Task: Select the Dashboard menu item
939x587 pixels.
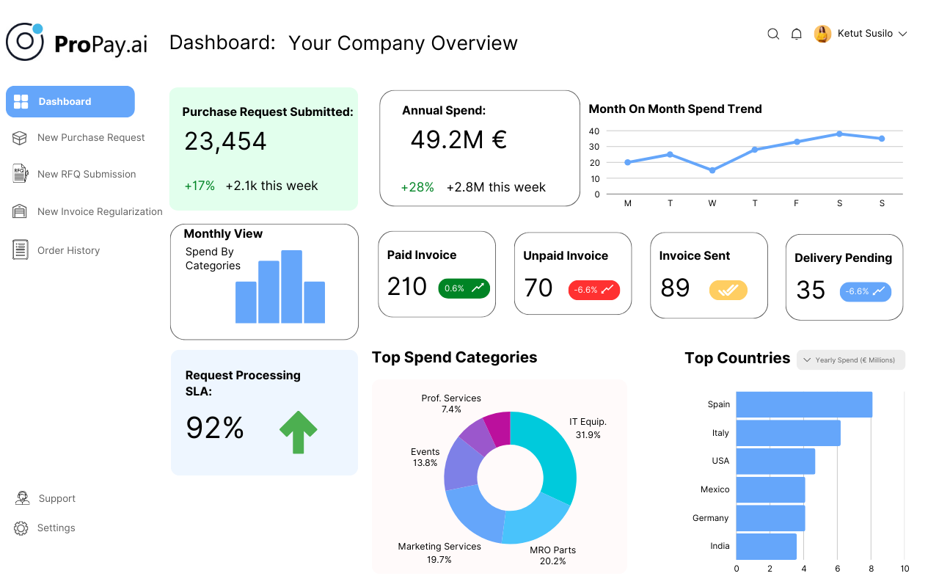Action: [70, 102]
